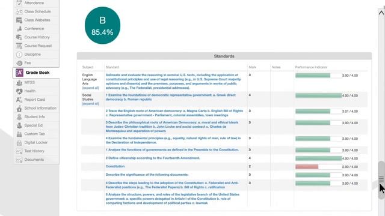Click the Special Ed icon
The height and width of the screenshot is (216, 385).
(19, 125)
